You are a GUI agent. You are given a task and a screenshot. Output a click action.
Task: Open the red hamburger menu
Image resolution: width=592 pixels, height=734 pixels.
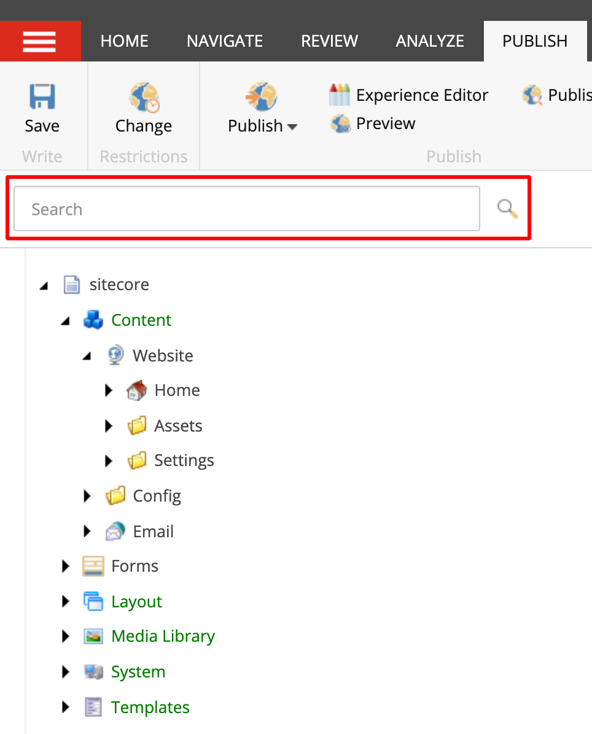point(40,41)
